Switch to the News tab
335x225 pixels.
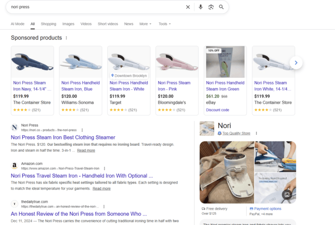tap(129, 24)
